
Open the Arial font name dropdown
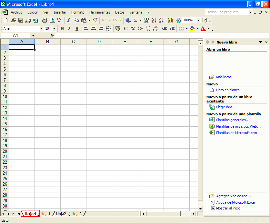pos(41,29)
